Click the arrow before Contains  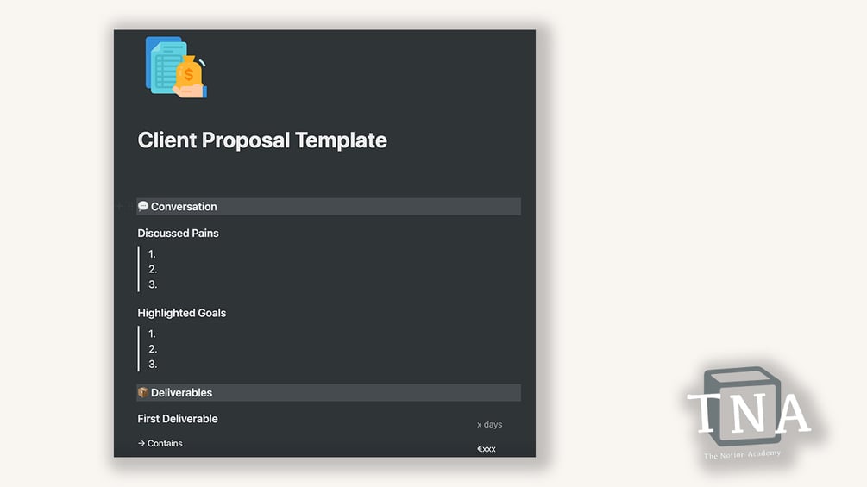click(141, 443)
